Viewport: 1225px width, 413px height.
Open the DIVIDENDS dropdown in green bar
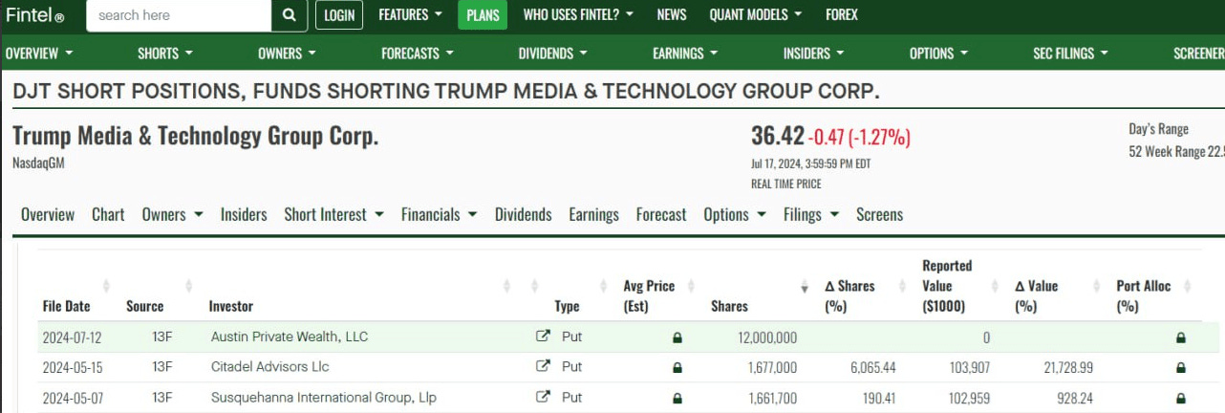click(552, 54)
